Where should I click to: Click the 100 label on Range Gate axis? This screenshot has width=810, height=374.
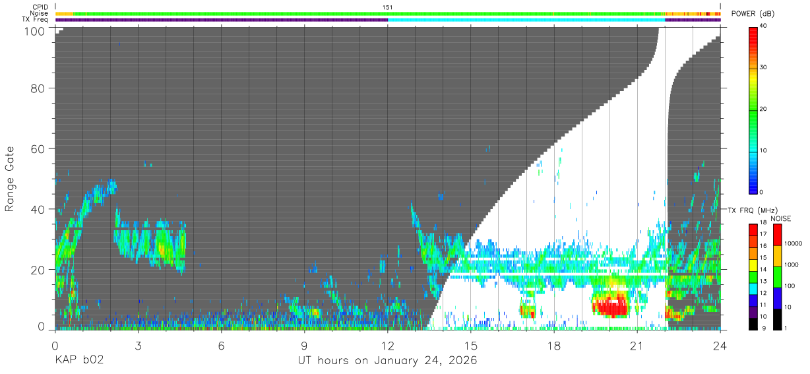(x=36, y=31)
